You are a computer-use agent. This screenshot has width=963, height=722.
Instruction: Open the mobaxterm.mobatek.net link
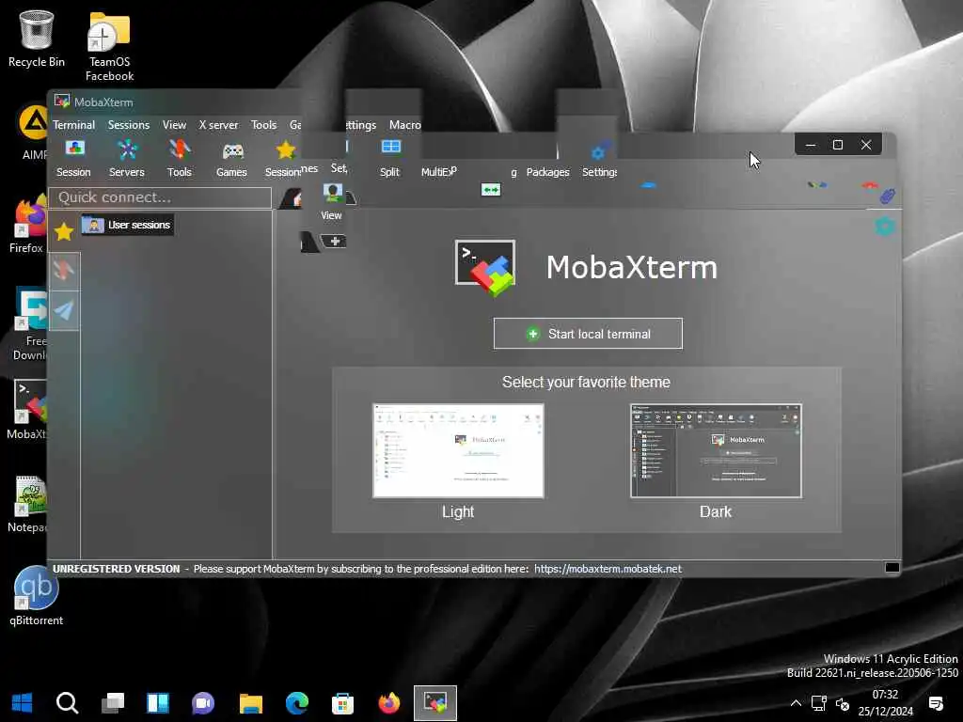click(x=608, y=569)
